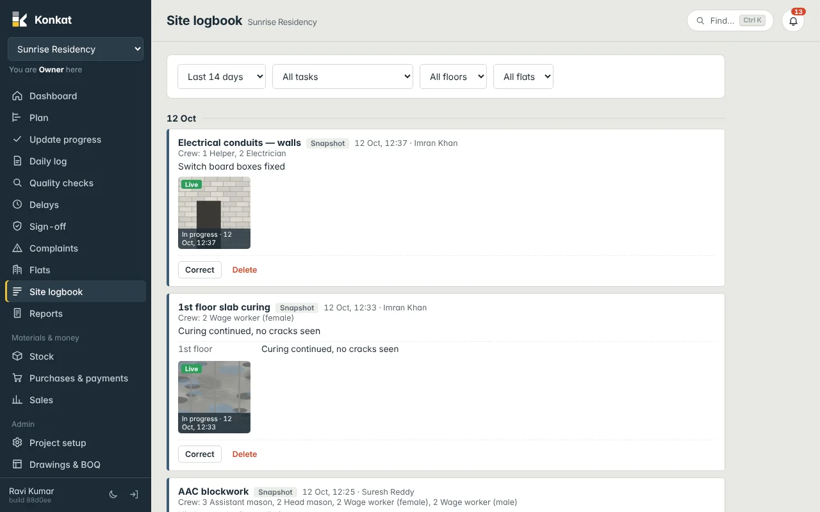Open the Sunrise Residency project dropdown
Image resolution: width=820 pixels, height=512 pixels.
tap(76, 49)
